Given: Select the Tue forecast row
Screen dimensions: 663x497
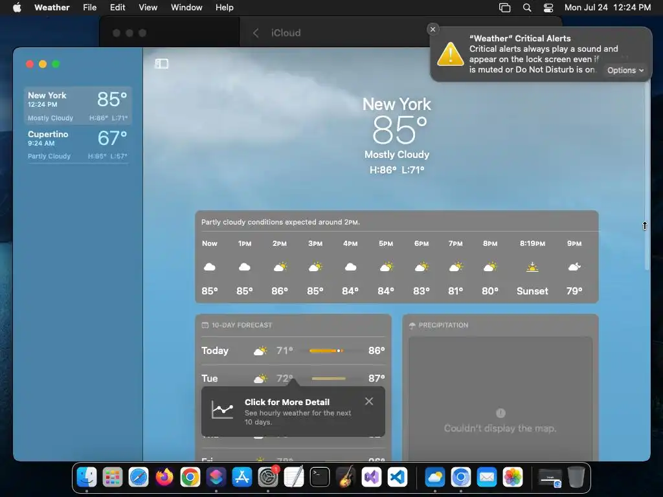Looking at the screenshot, I should click(293, 378).
